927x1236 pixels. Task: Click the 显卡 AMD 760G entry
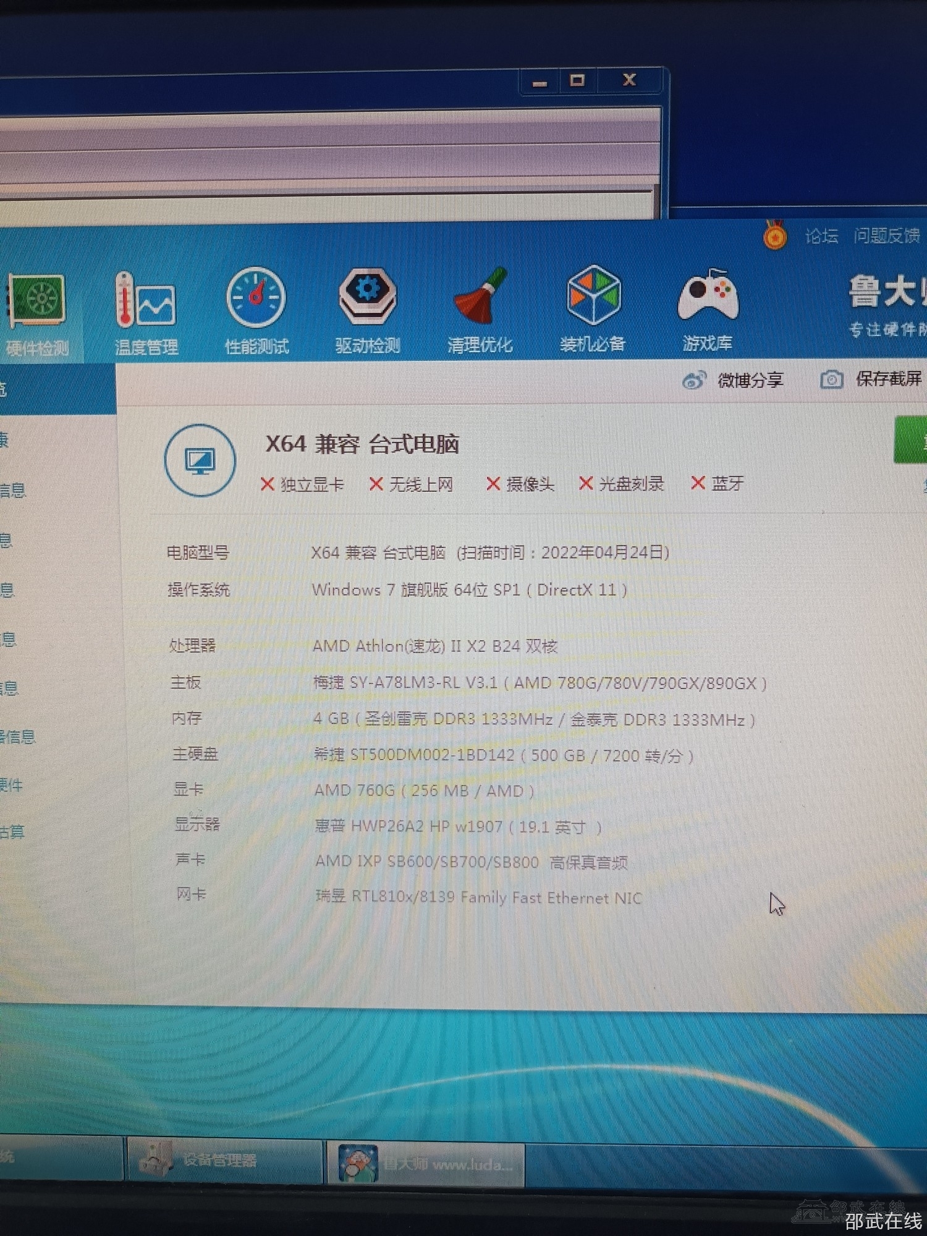pyautogui.click(x=424, y=790)
